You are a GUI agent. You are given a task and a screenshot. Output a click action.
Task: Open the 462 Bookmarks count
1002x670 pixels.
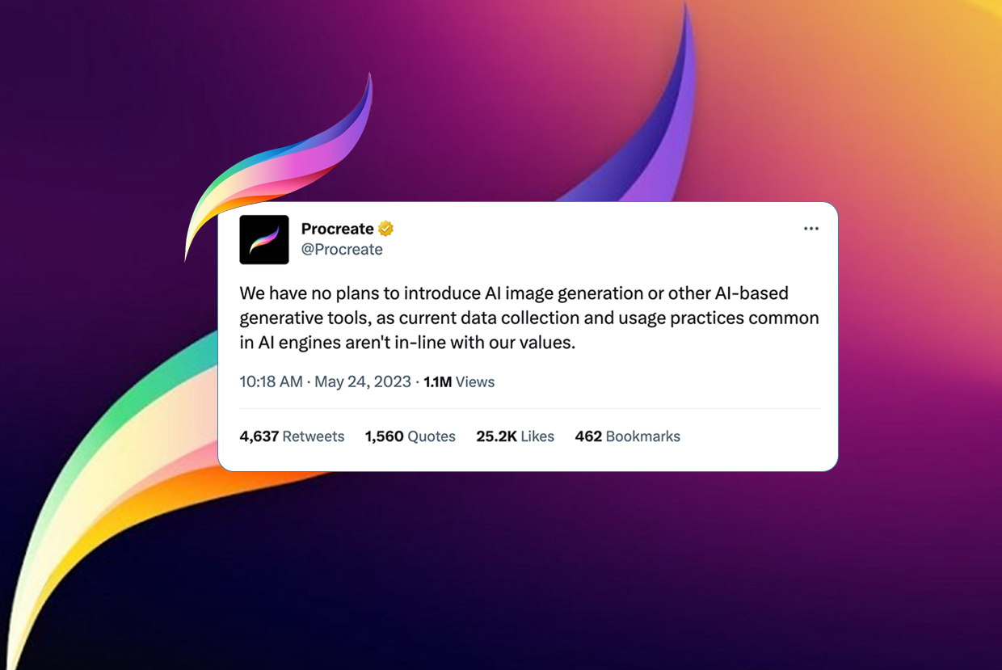point(628,436)
